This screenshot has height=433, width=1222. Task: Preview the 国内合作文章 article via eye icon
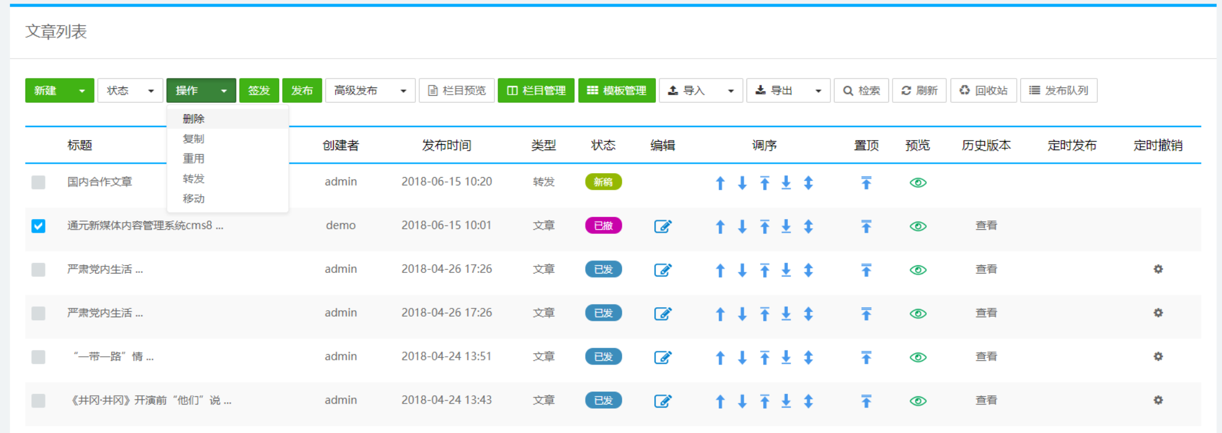tap(917, 183)
